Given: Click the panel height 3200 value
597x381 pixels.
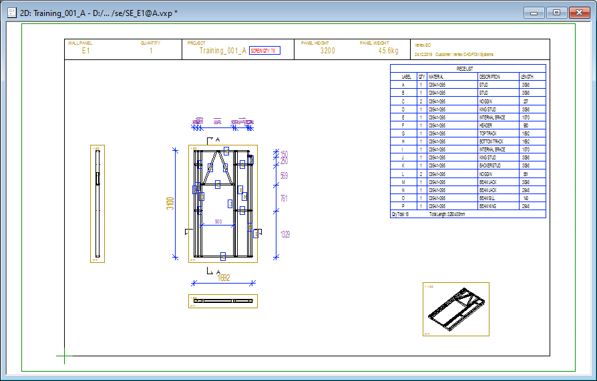Looking at the screenshot, I should (327, 51).
